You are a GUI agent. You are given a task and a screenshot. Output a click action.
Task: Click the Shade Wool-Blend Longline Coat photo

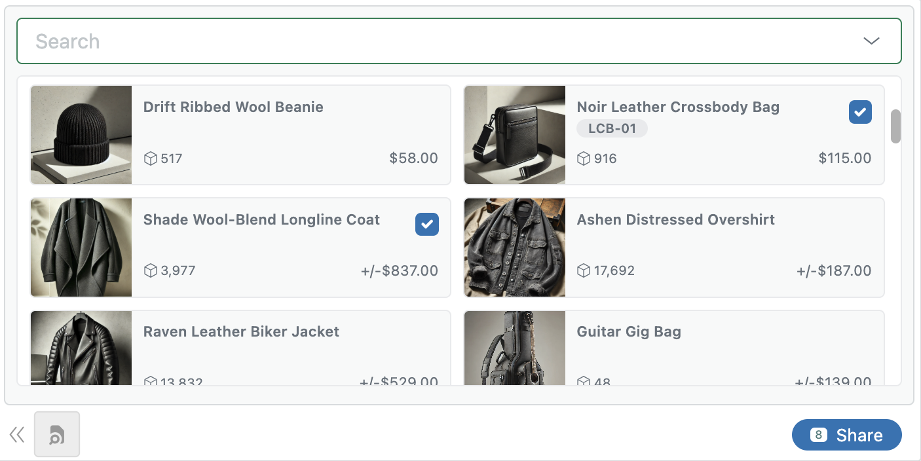[x=81, y=247]
